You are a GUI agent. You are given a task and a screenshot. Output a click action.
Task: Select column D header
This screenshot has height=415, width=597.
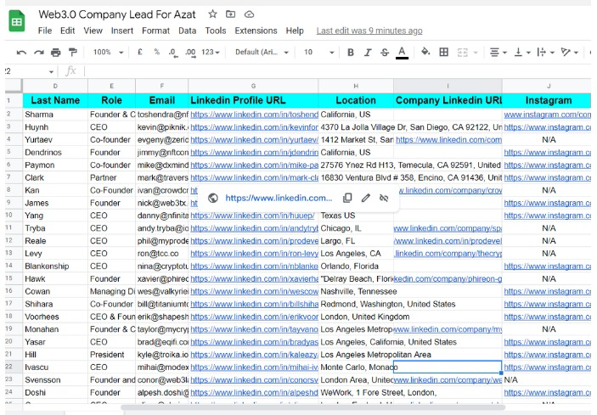click(55, 86)
